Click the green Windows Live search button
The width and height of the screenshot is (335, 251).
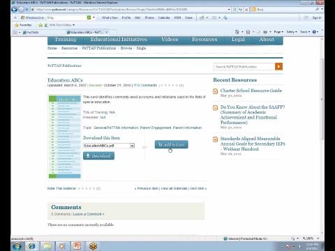tap(89, 17)
